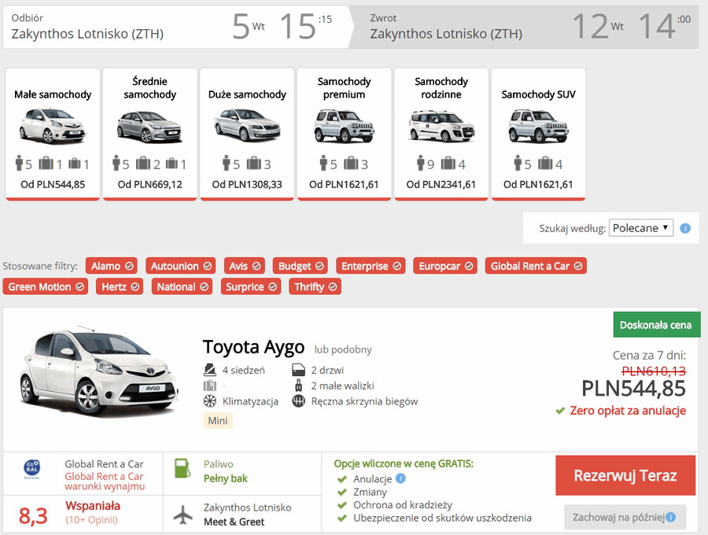
Task: Click the return time 14:00
Action: pyautogui.click(x=664, y=26)
